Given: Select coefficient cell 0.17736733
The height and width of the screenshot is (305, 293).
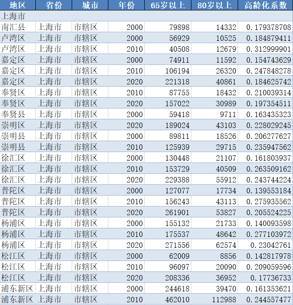Looking at the screenshot, I should click(266, 277).
